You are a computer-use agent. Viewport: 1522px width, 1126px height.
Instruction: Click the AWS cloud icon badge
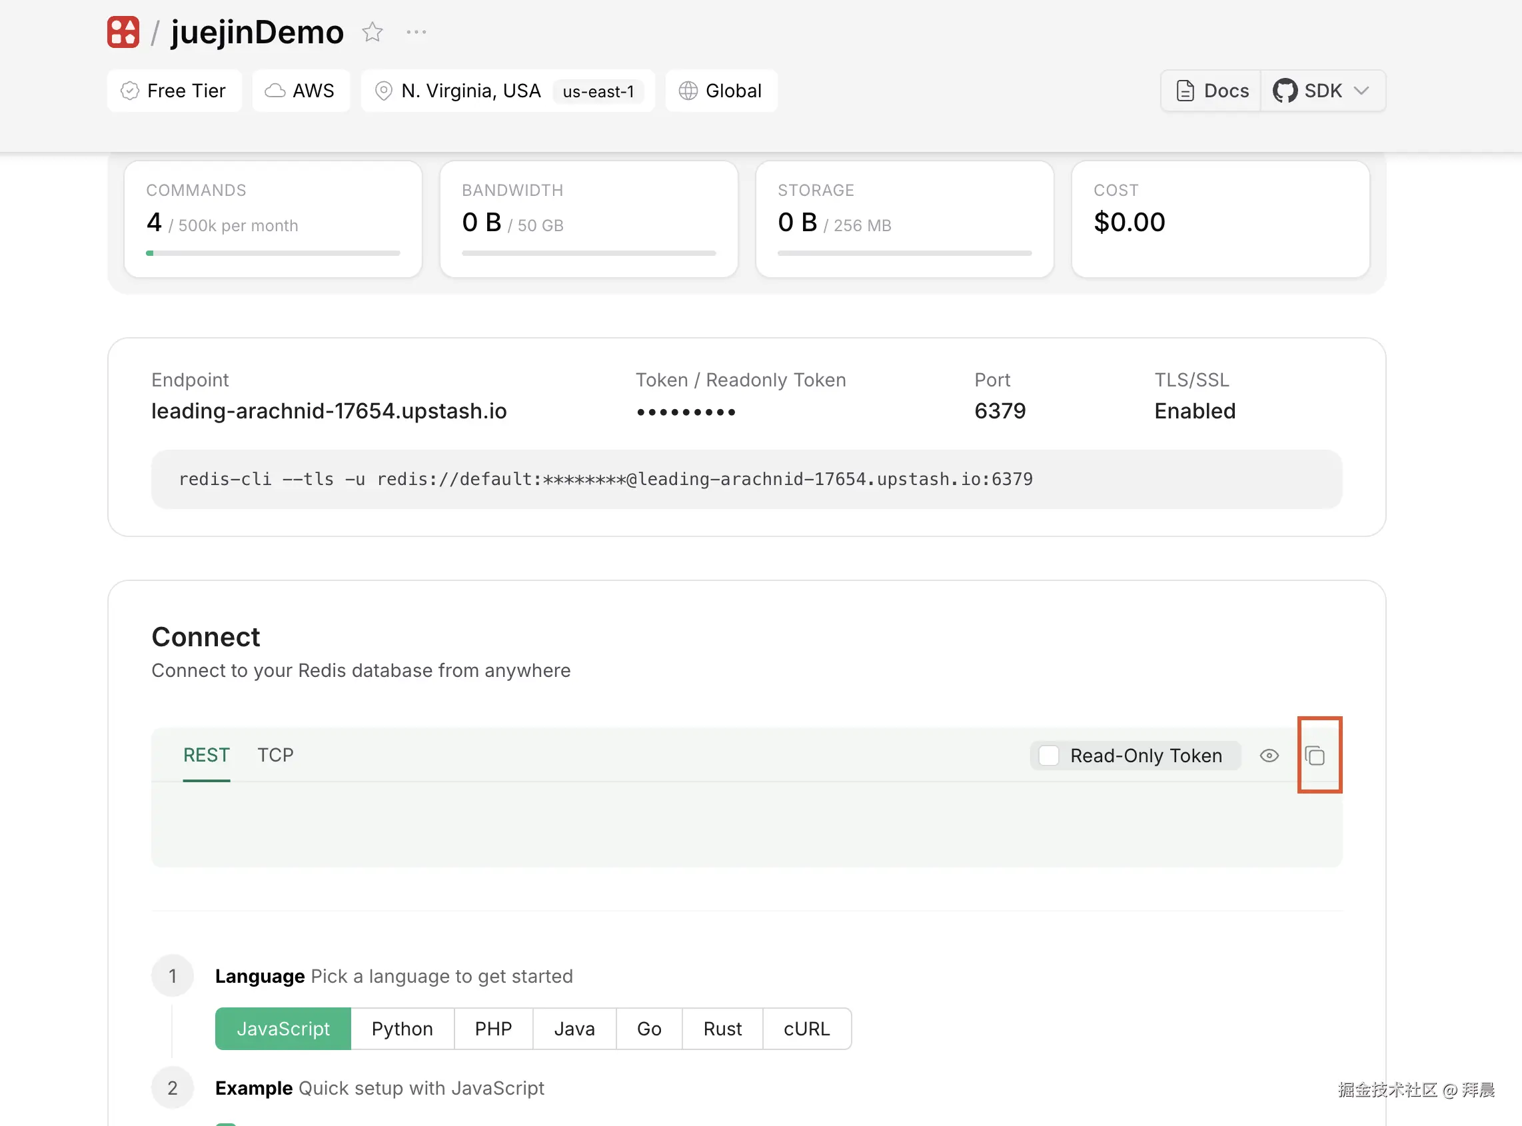tap(275, 91)
